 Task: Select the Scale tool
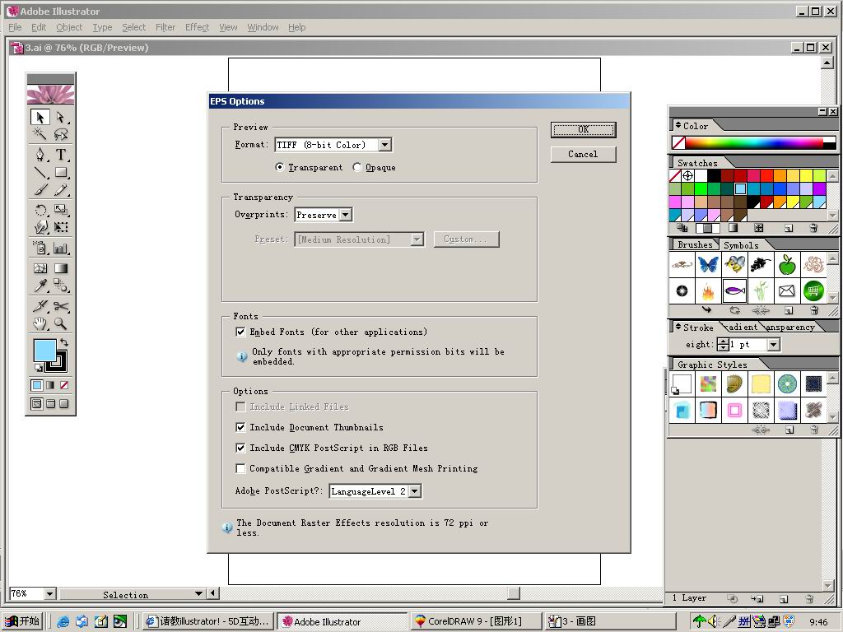[61, 210]
